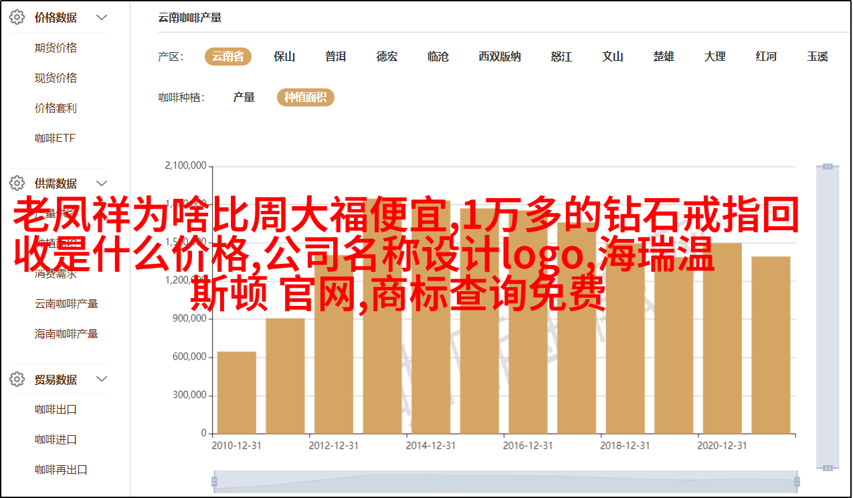Open 期货价格 in the sidebar
853x498 pixels.
[x=56, y=48]
